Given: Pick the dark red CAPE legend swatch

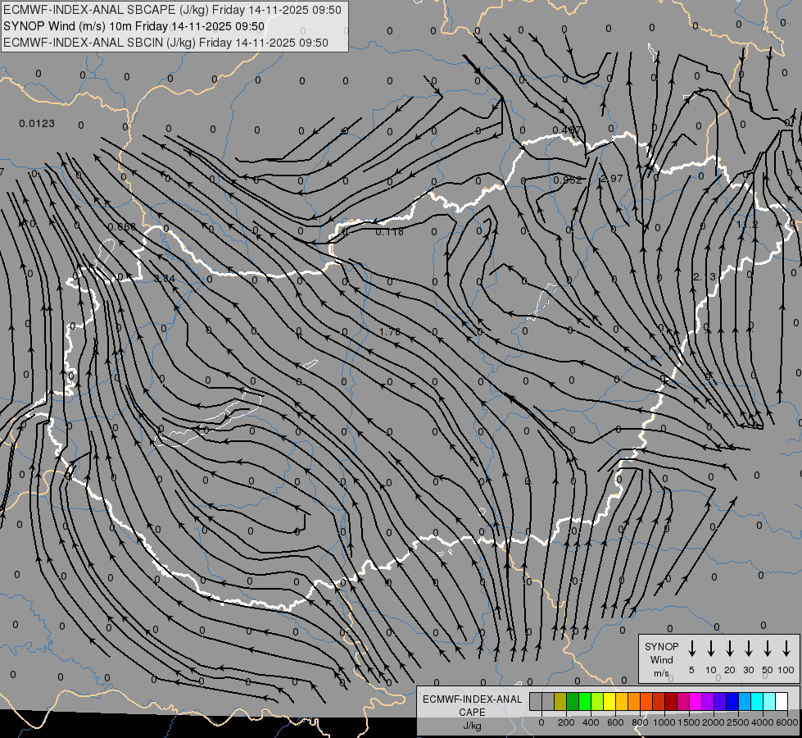Looking at the screenshot, I should click(671, 701).
